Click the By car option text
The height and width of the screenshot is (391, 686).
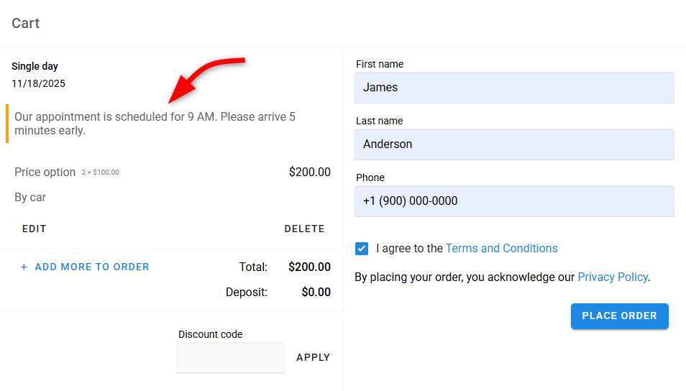point(30,198)
